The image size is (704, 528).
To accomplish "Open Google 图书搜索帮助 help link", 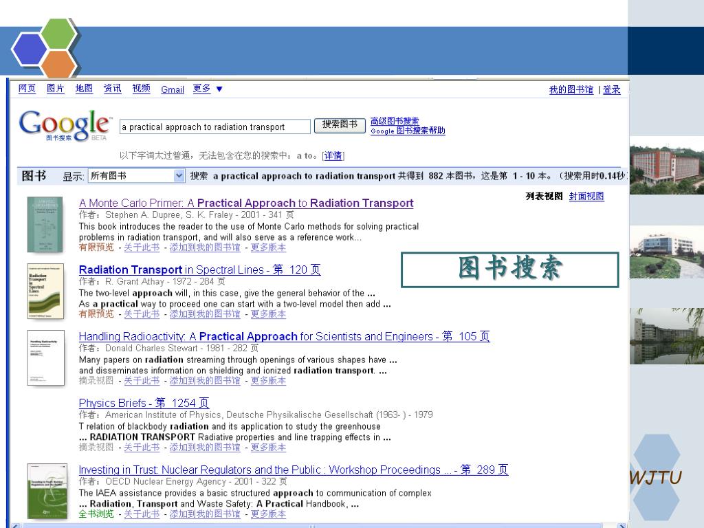I will pos(408,131).
